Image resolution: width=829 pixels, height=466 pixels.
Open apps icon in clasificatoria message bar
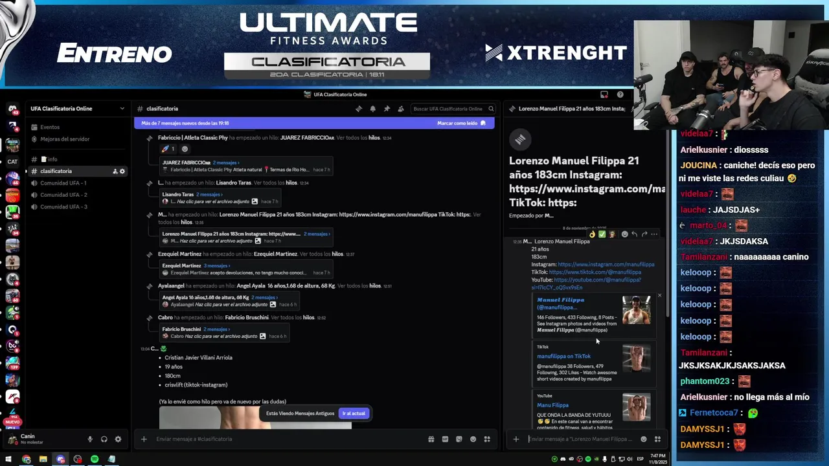tap(487, 439)
